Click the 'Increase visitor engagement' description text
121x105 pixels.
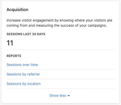[x=59, y=23]
